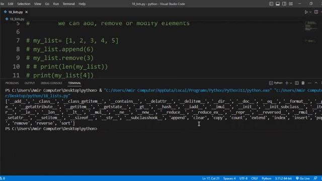Viewport: 322px width, 181px height.
Task: Change end of line sequence CRLF
Action: [x=255, y=178]
